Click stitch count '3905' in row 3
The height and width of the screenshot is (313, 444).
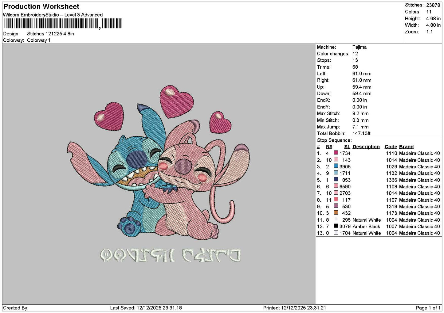tap(345, 167)
